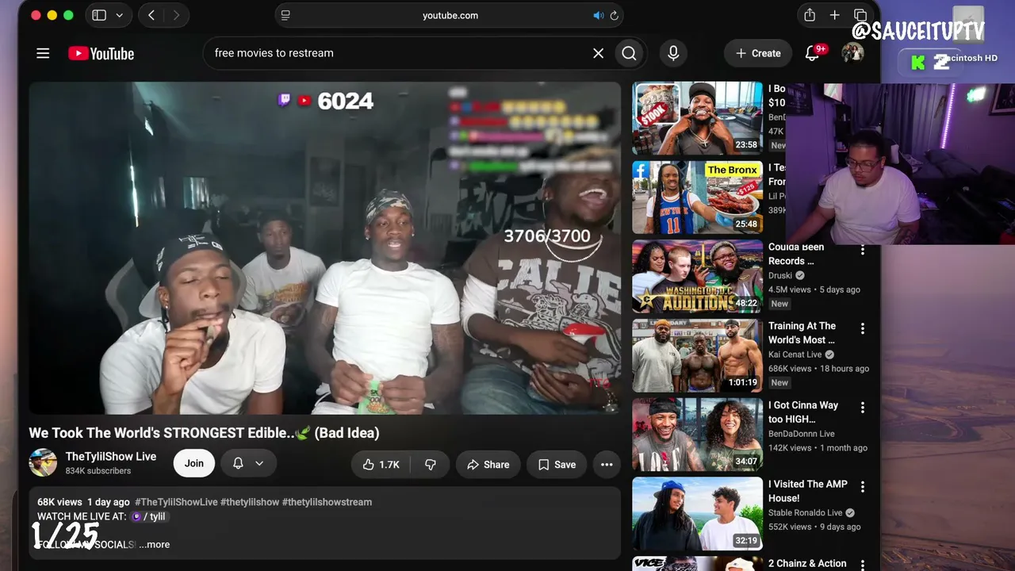Go back in Safari history
1015x571 pixels.
click(x=151, y=15)
